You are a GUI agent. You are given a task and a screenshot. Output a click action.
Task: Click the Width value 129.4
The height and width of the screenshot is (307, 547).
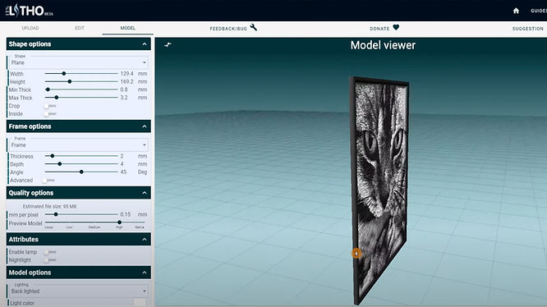(x=127, y=74)
